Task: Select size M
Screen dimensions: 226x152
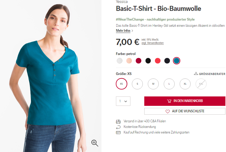Action: (153, 84)
